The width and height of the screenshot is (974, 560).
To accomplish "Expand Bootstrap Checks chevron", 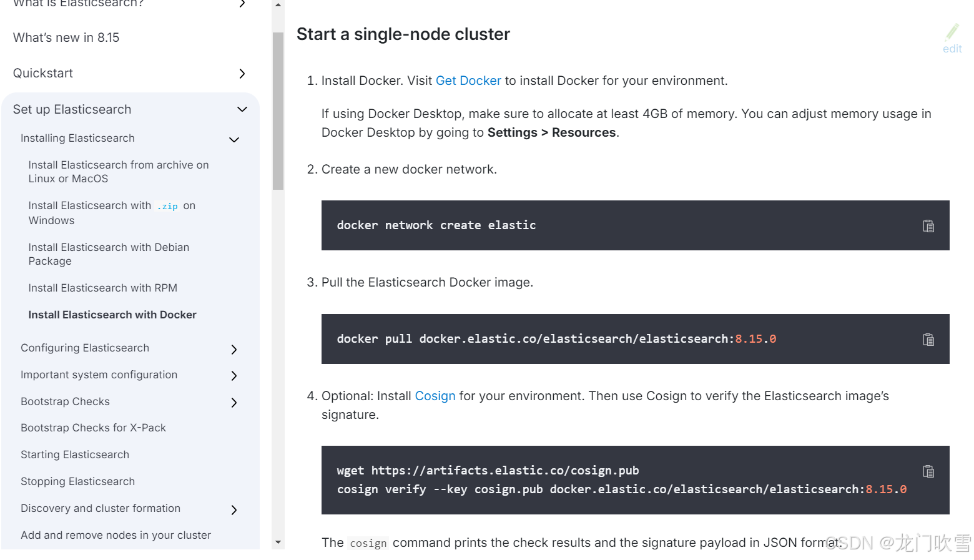I will coord(234,403).
